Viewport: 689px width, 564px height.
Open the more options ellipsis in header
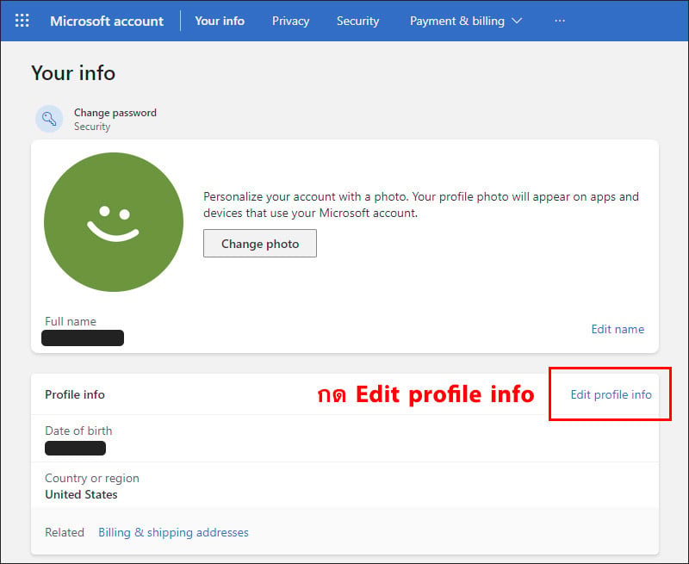pyautogui.click(x=559, y=21)
